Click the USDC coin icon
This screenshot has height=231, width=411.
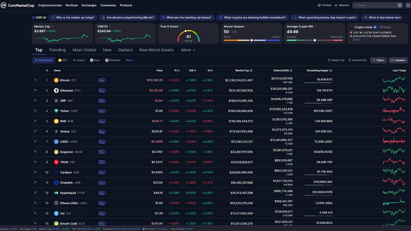pos(56,141)
